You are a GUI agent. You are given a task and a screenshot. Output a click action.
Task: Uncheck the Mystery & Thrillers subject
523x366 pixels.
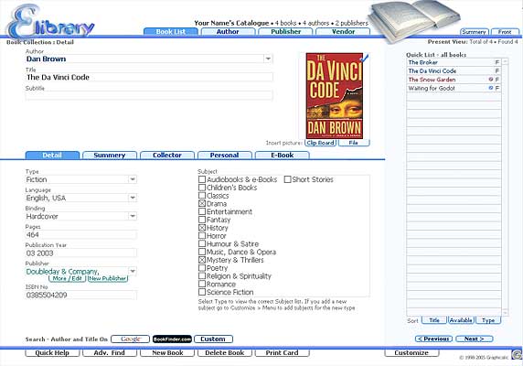(202, 260)
